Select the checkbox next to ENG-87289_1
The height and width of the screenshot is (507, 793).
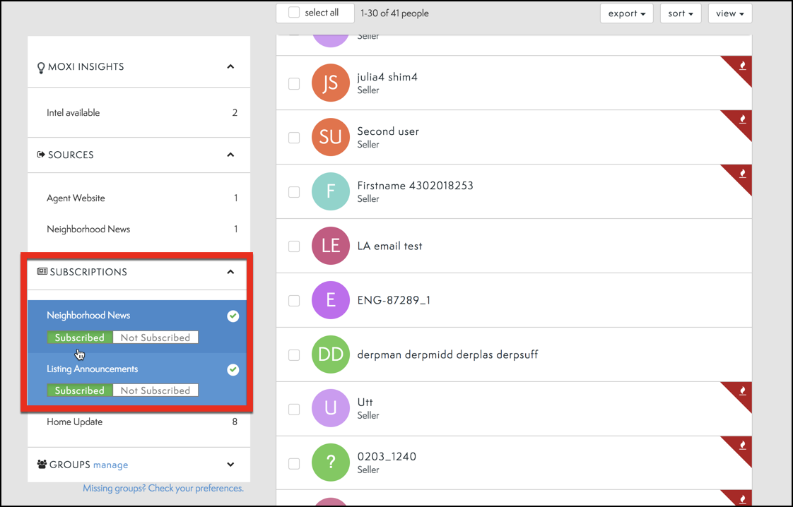[x=294, y=300]
